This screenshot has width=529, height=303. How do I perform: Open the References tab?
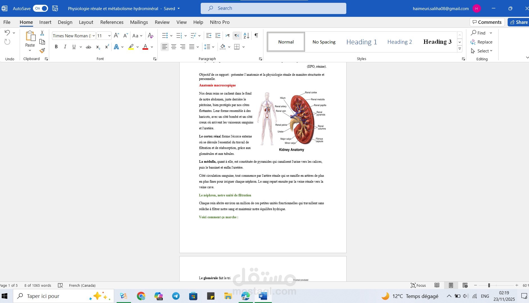coord(112,22)
